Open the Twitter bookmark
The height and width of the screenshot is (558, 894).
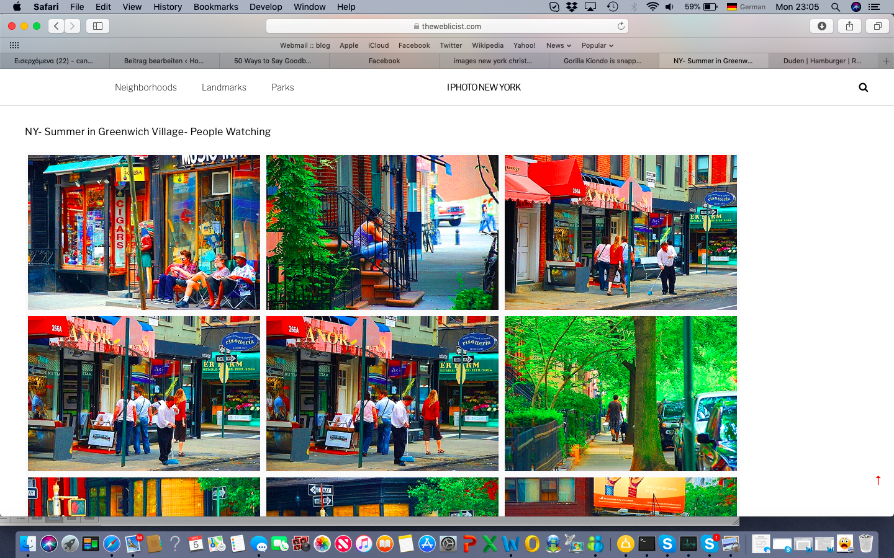point(451,45)
